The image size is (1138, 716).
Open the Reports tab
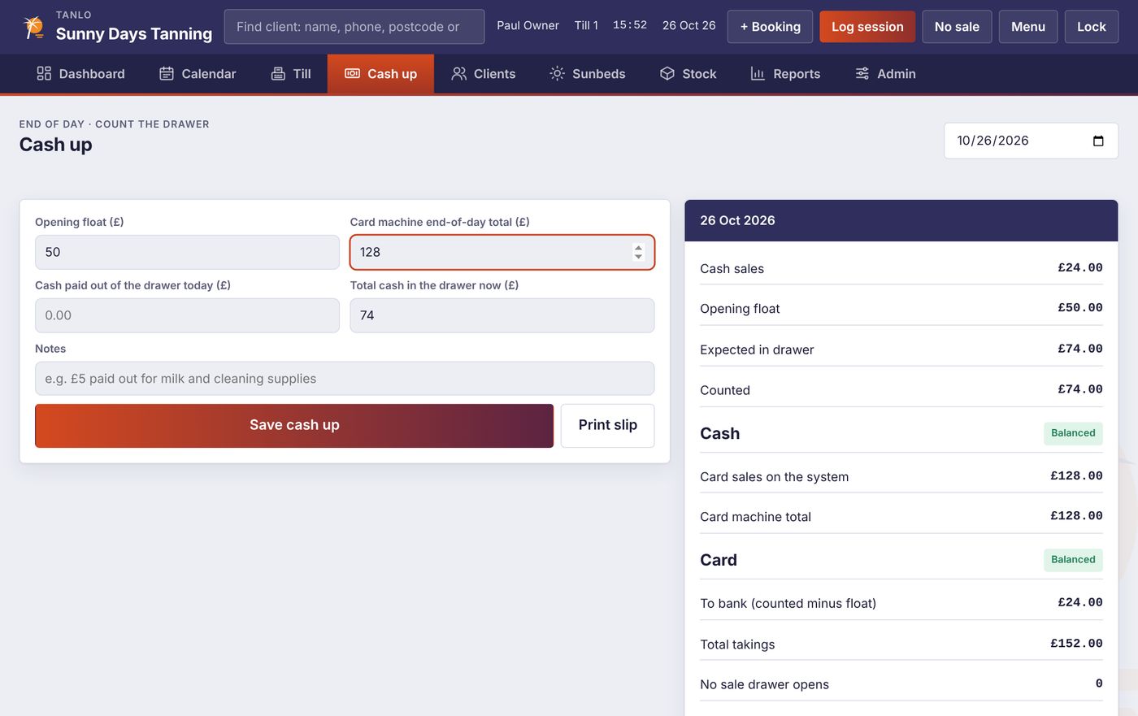(785, 74)
